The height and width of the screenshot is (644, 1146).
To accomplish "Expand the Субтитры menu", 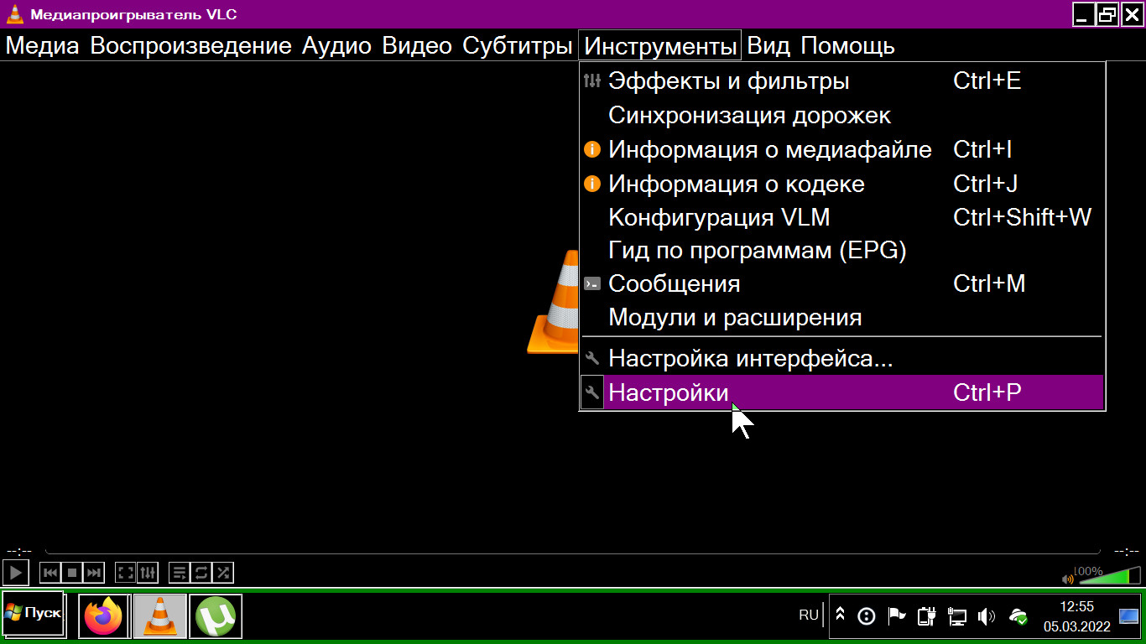I will coord(517,45).
